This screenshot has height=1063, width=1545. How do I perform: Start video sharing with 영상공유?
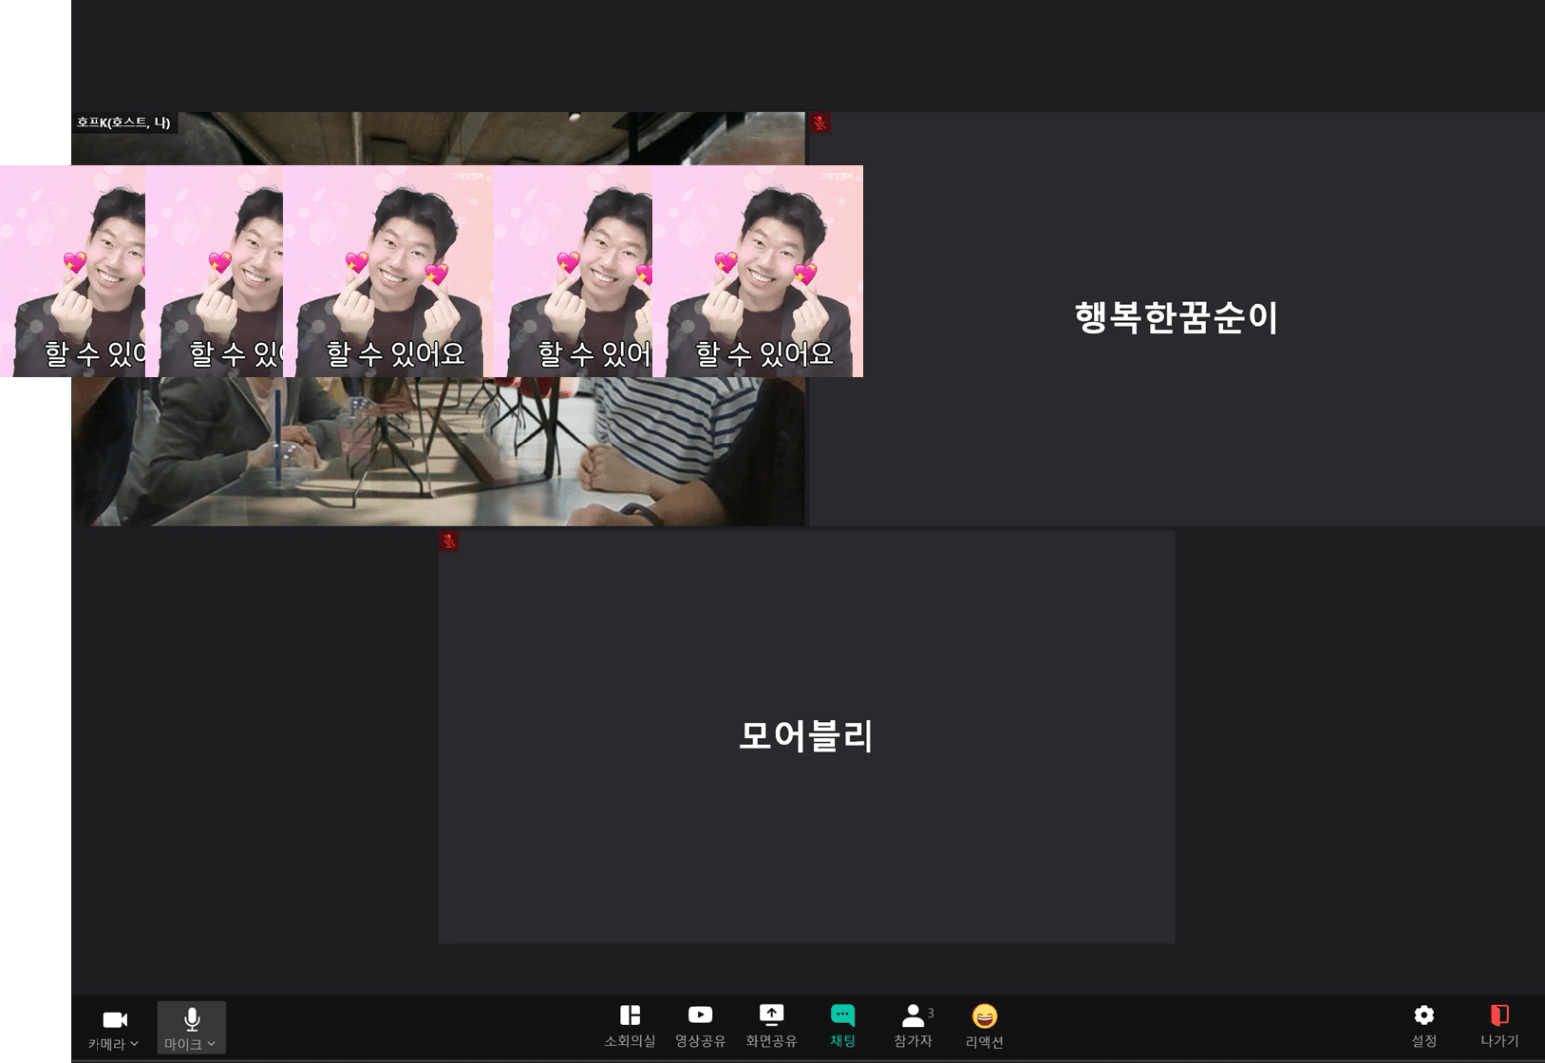point(700,1025)
